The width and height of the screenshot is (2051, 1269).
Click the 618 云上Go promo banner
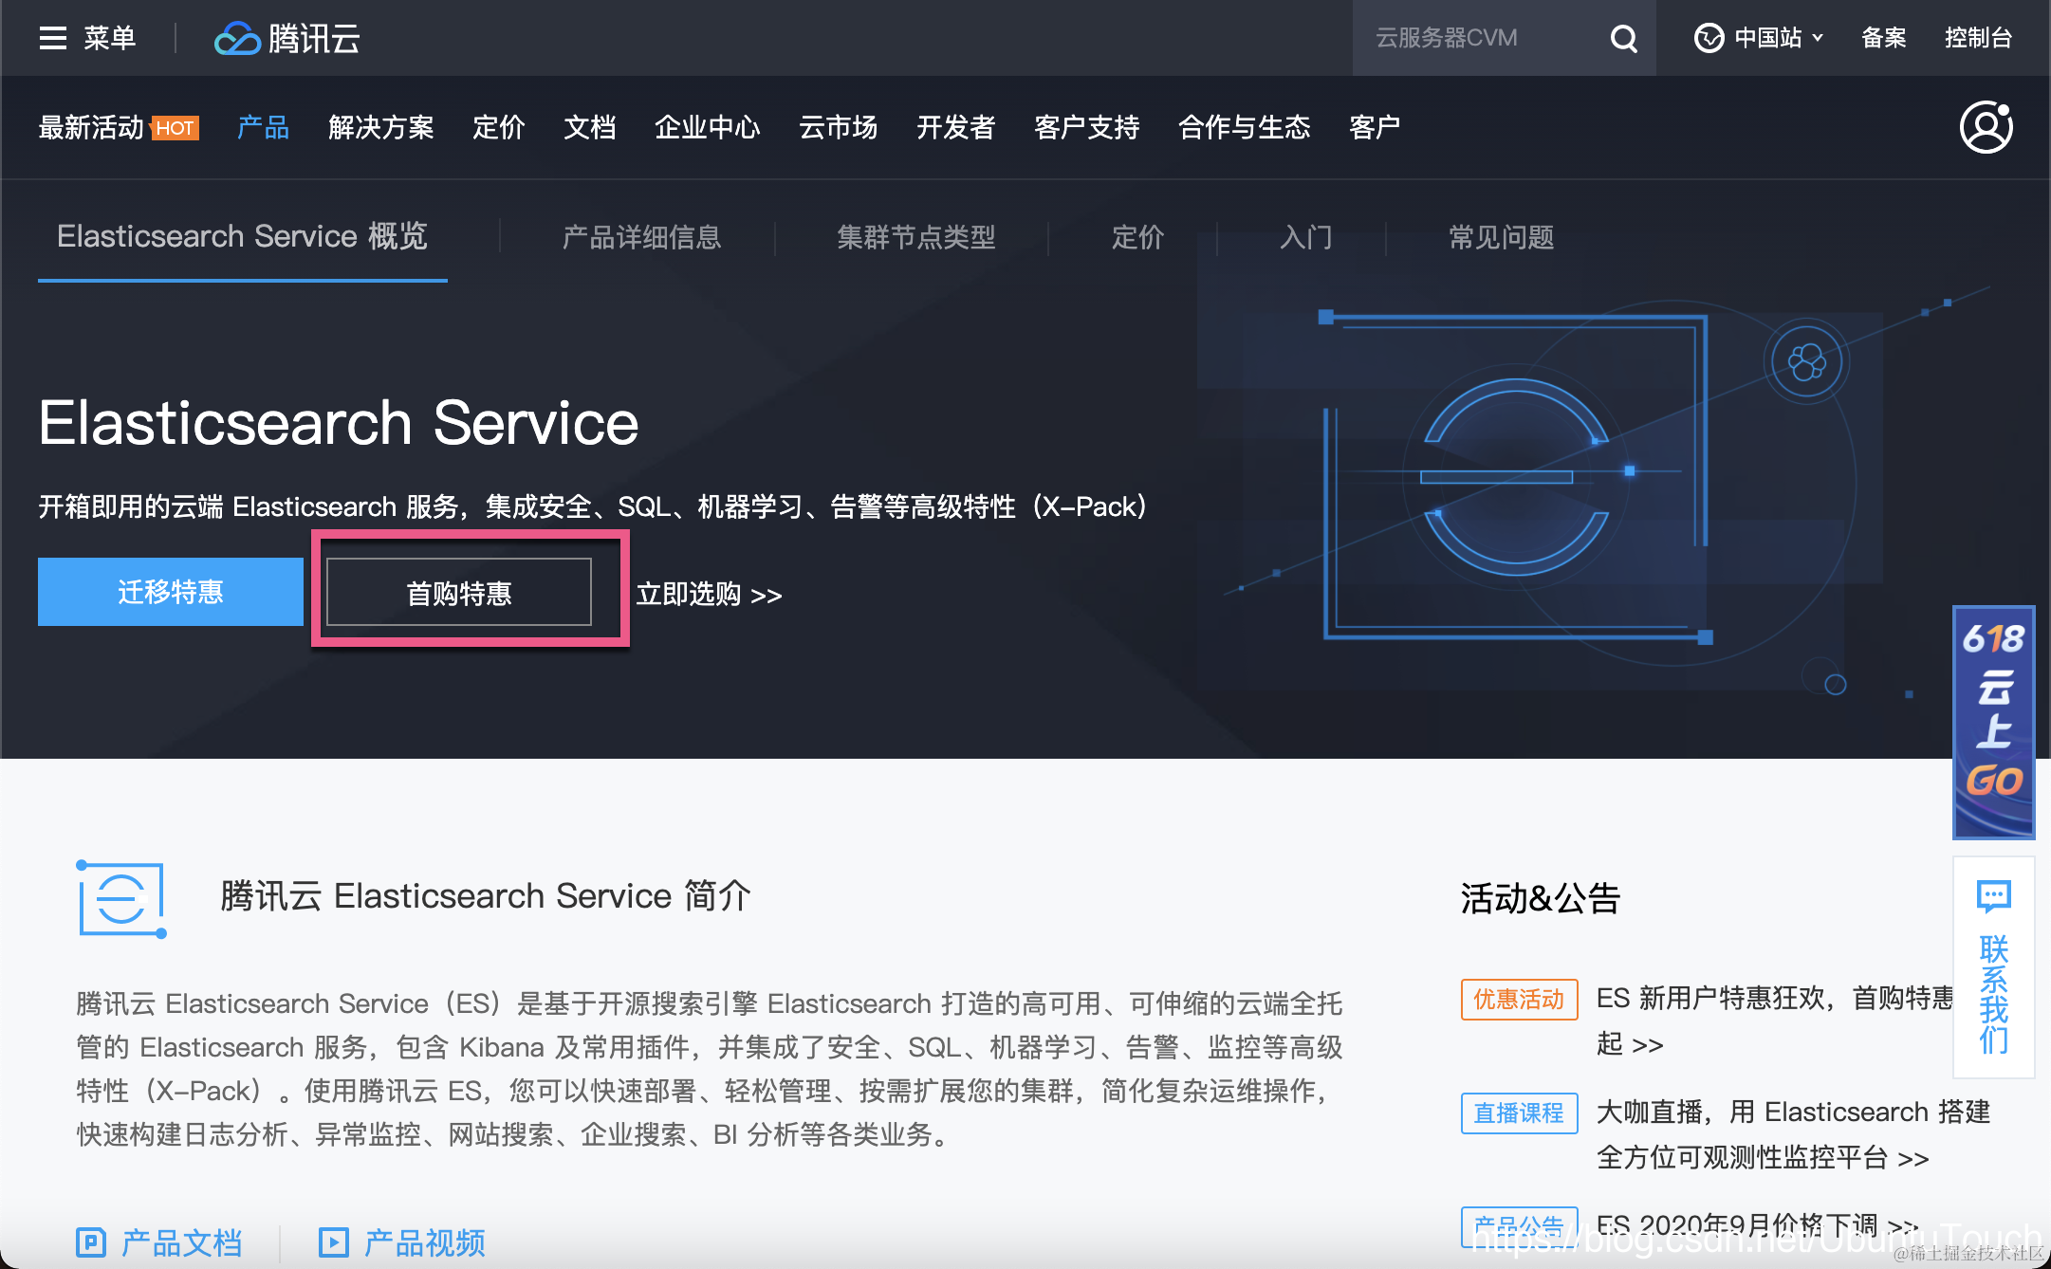pyautogui.click(x=1993, y=721)
